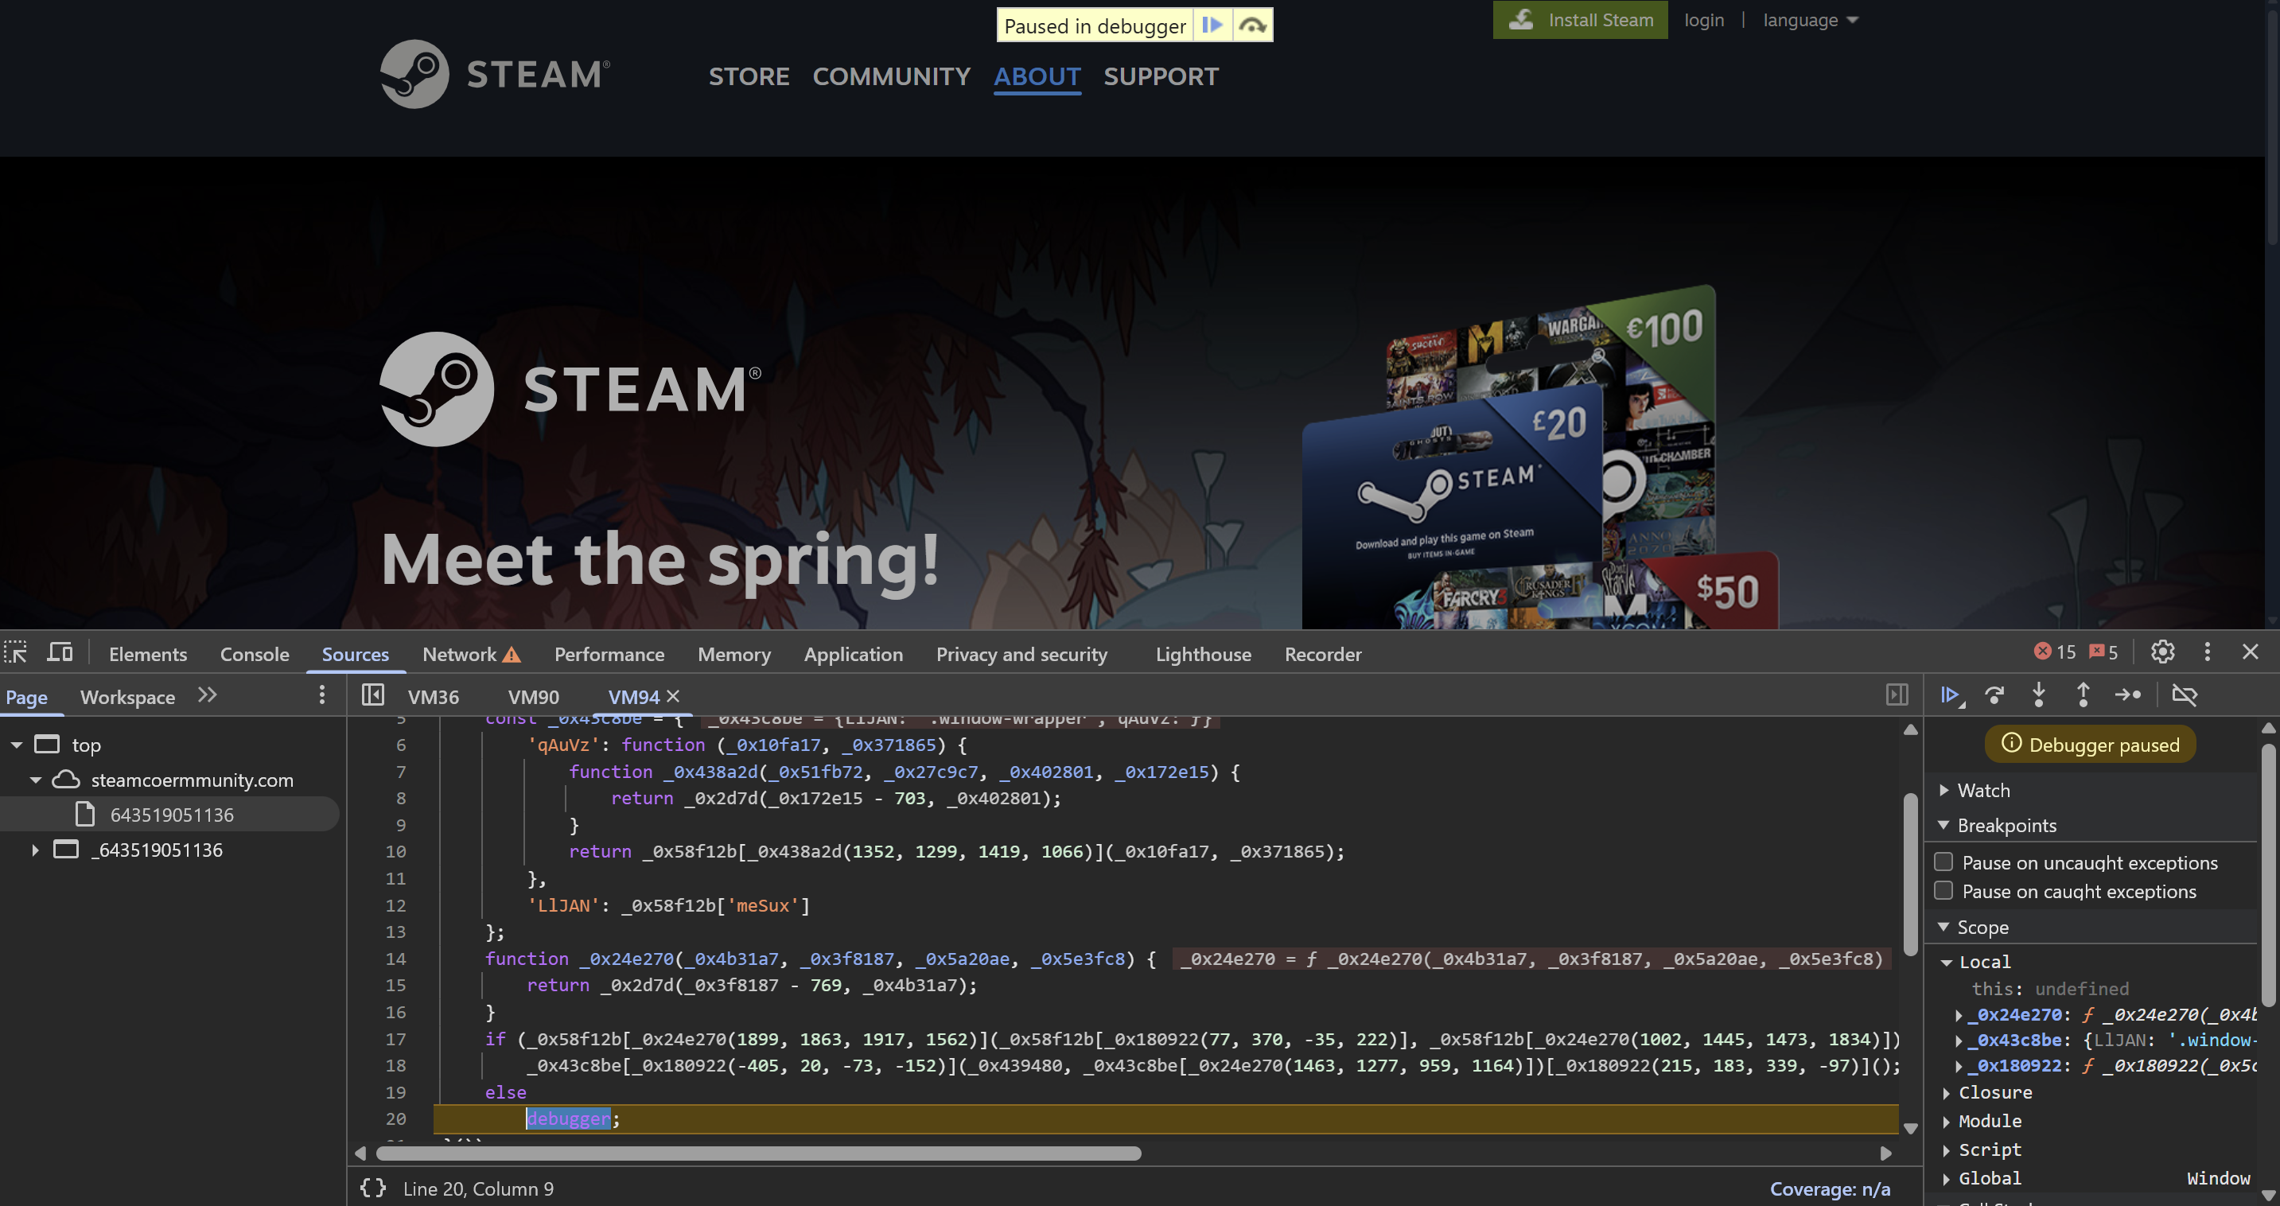Switch to the VM90 file tab
The width and height of the screenshot is (2280, 1206).
(x=533, y=696)
